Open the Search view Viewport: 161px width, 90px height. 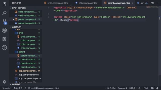pos(4,13)
